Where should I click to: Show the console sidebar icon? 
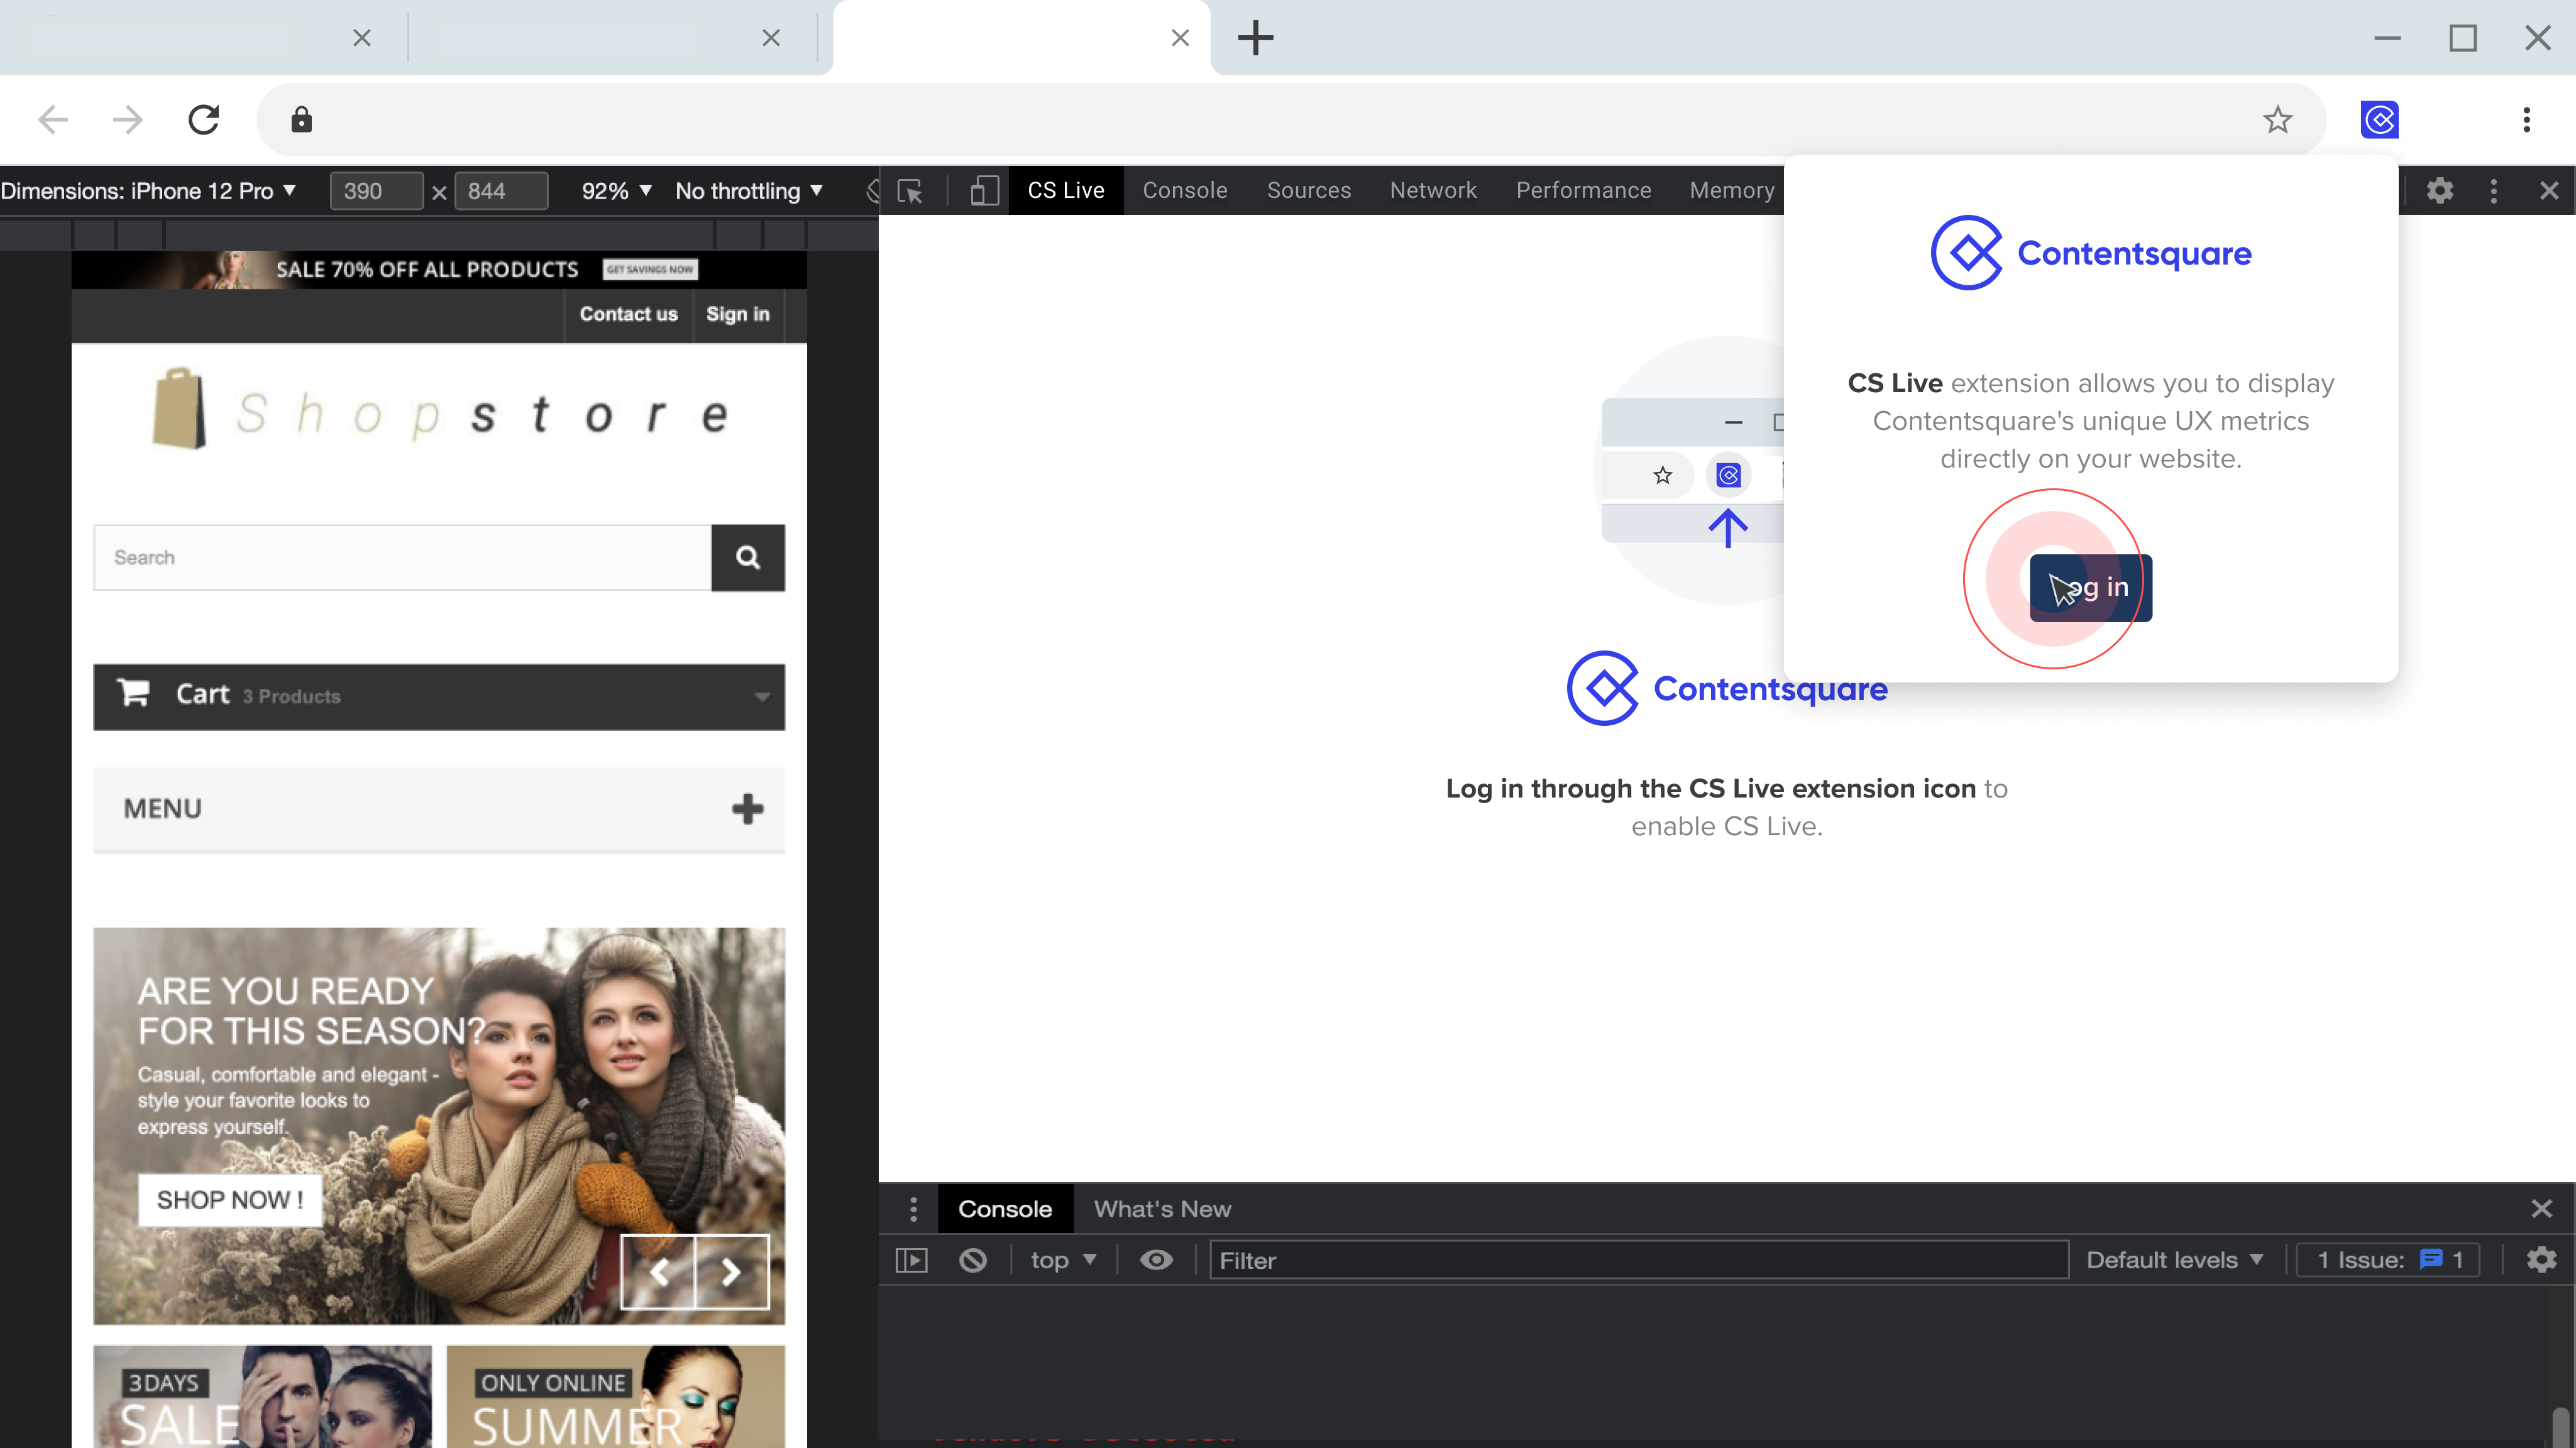click(x=911, y=1260)
